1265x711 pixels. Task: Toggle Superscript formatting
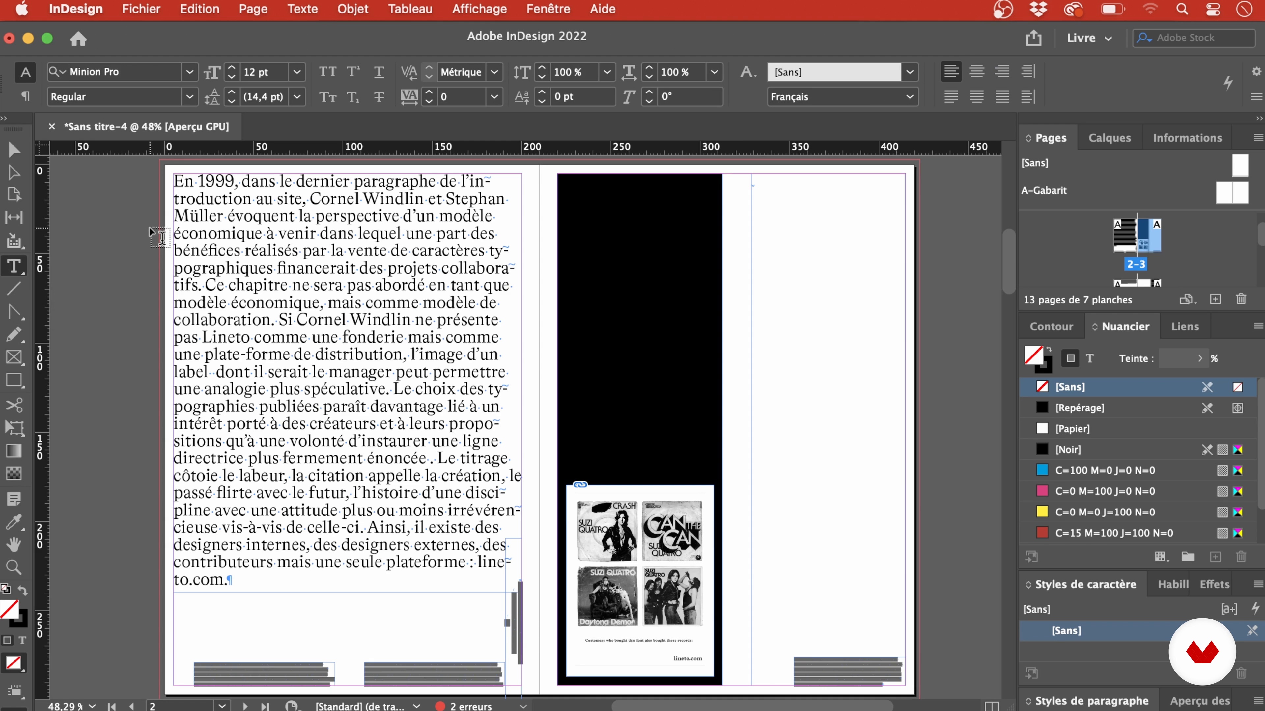click(x=353, y=72)
